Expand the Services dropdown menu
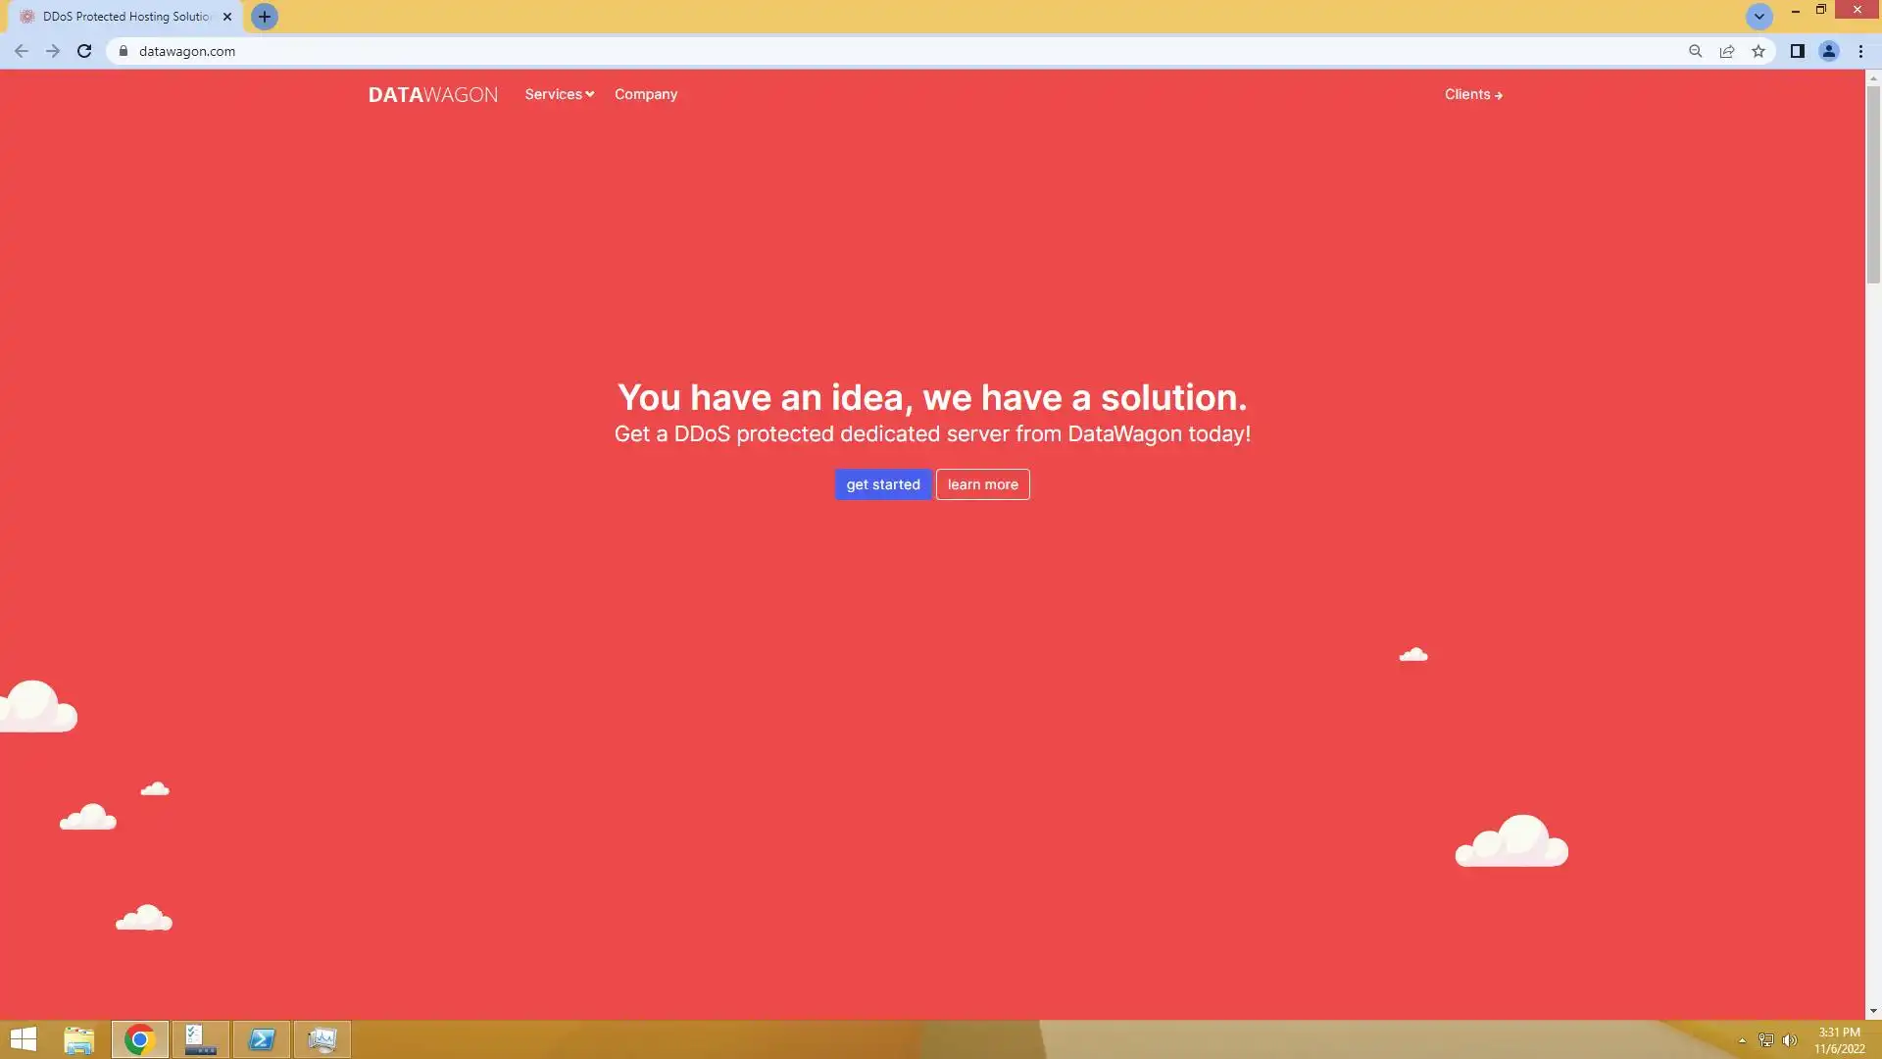Screen dimensions: 1882x1059 pos(559,94)
